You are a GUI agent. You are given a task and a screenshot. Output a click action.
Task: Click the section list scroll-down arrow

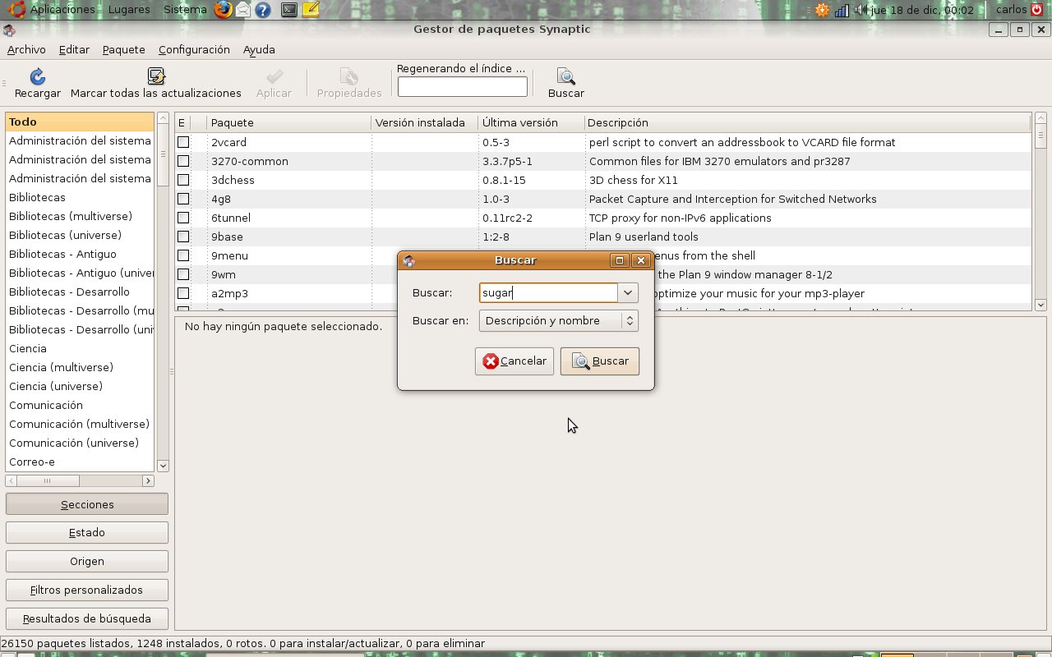(x=163, y=466)
